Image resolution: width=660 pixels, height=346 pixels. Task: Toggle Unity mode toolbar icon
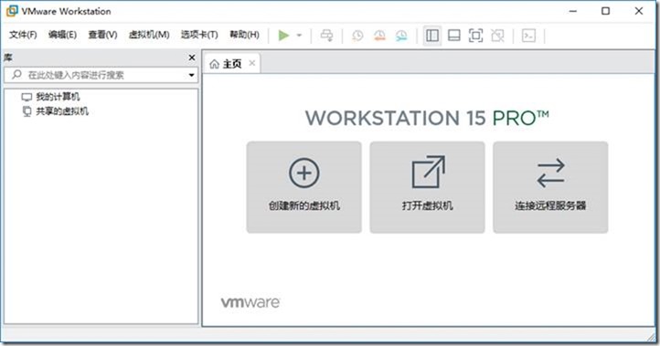(x=497, y=36)
